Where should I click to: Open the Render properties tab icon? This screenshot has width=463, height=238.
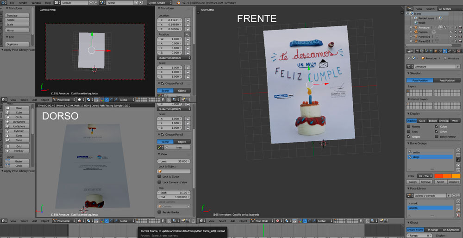[x=417, y=51]
